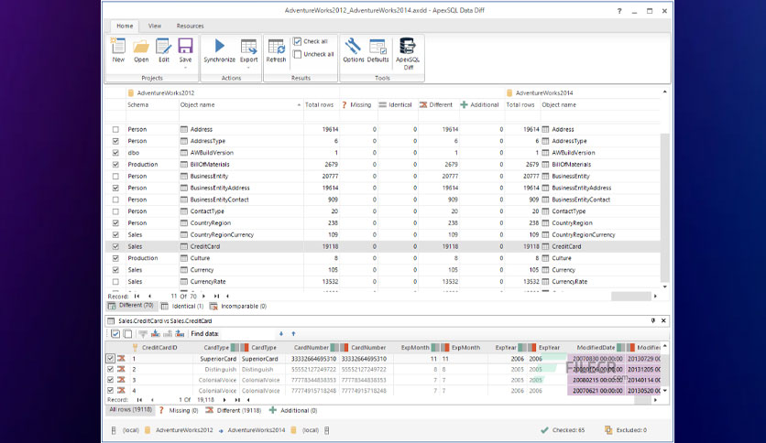The height and width of the screenshot is (443, 766).
Task: Click the Export icon
Action: tap(248, 47)
